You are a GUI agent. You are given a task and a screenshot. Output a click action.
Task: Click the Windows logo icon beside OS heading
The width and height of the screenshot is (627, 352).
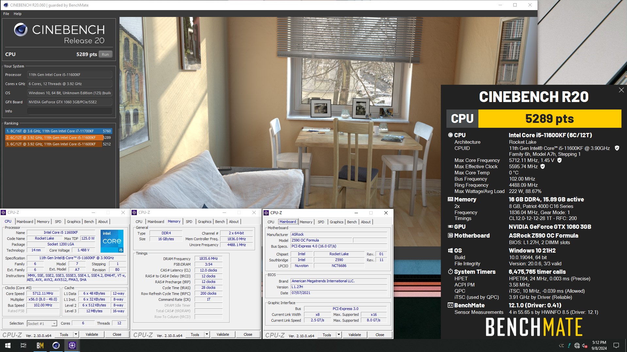pos(450,250)
